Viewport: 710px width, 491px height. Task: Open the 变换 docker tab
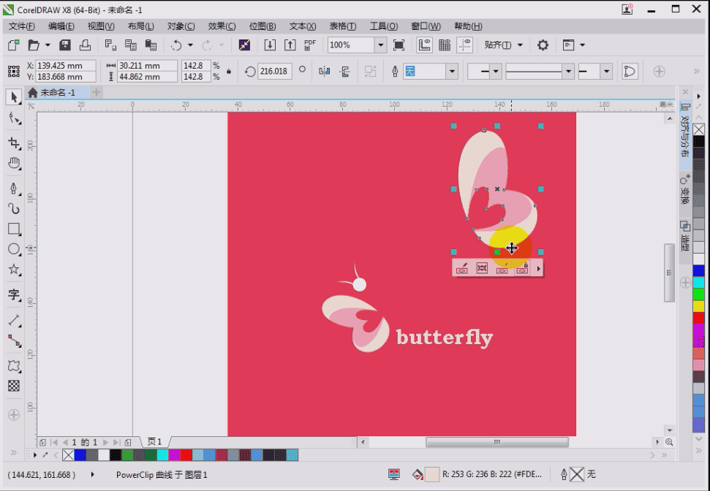[685, 190]
